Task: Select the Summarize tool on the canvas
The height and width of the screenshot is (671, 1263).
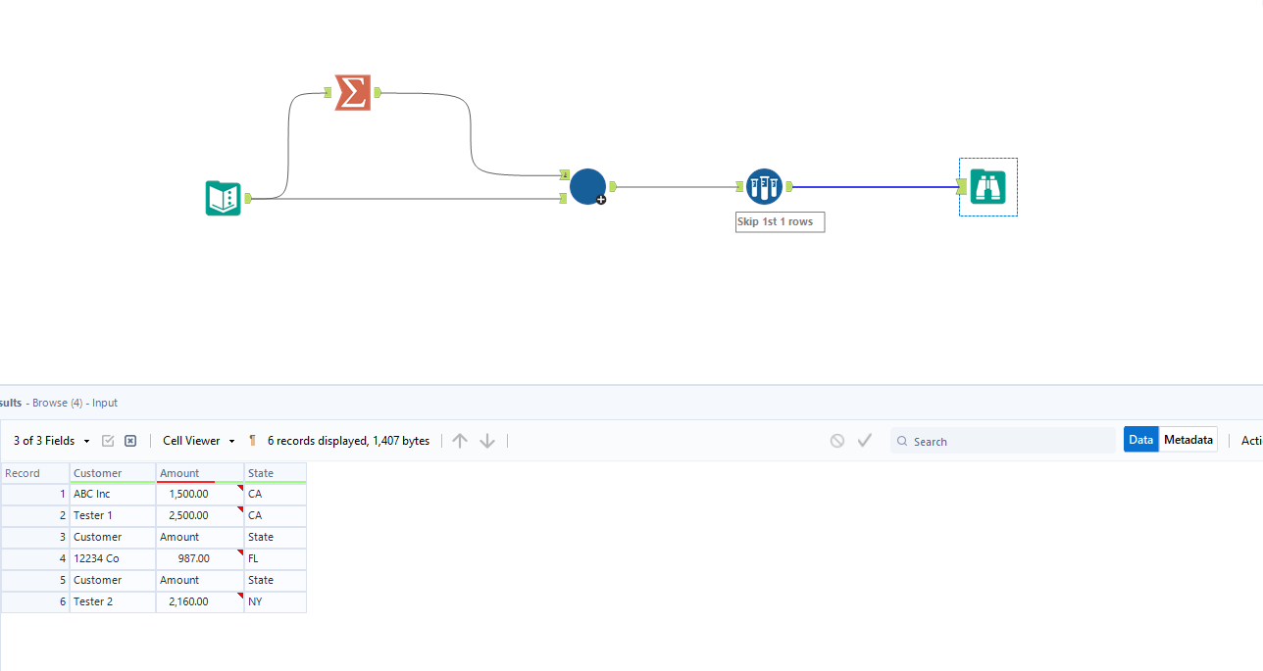Action: click(x=352, y=91)
